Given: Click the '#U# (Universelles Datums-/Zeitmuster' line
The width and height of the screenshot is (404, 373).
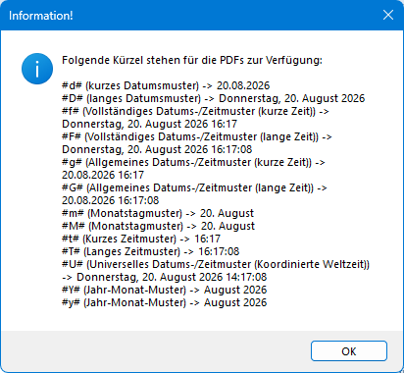Looking at the screenshot, I should [x=216, y=264].
